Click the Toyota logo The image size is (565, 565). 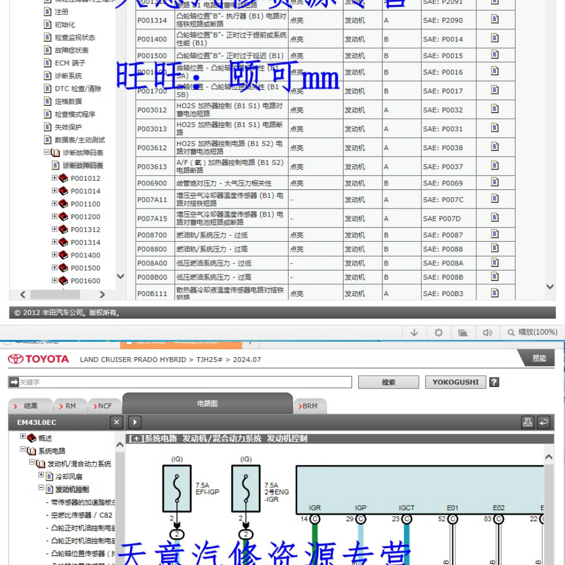pyautogui.click(x=38, y=359)
